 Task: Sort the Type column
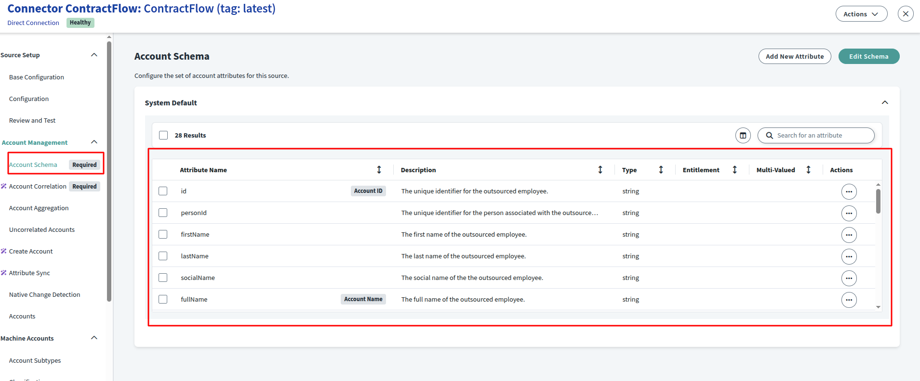point(661,170)
